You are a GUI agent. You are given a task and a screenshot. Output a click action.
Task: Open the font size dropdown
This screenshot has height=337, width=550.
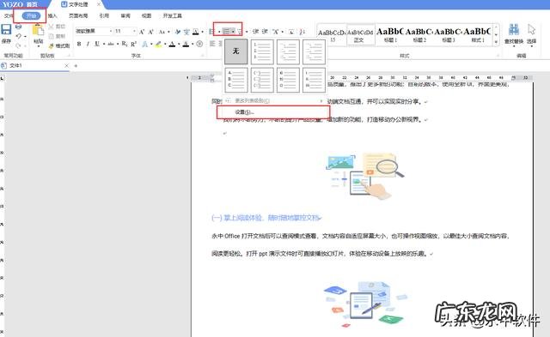coord(134,31)
